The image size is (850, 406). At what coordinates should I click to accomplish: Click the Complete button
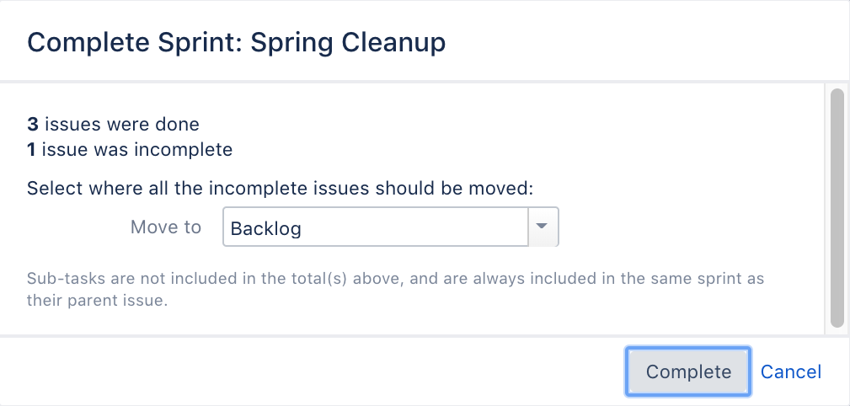[688, 371]
